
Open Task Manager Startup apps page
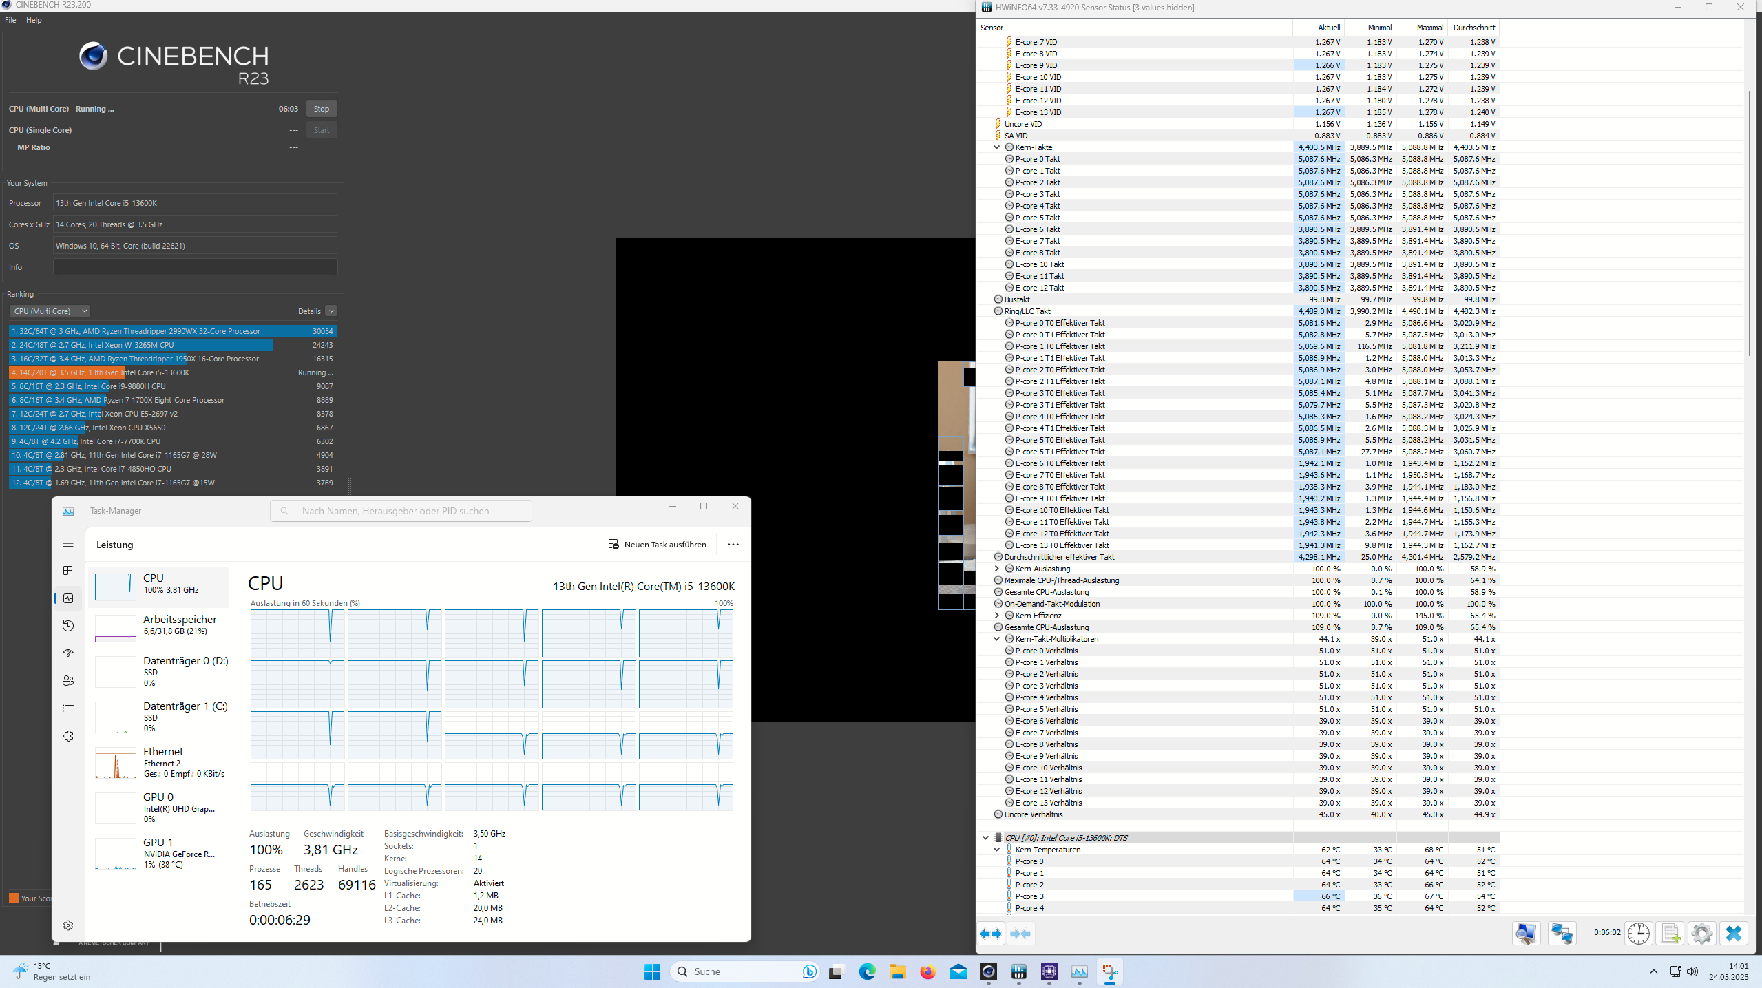point(68,653)
